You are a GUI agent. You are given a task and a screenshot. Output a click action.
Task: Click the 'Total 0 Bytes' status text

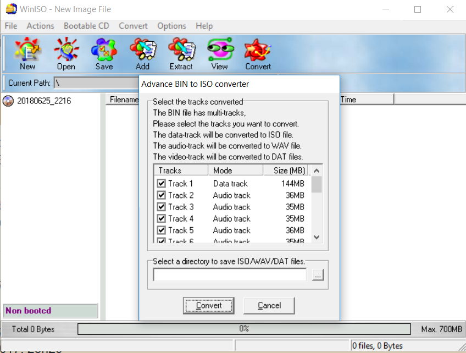click(33, 329)
